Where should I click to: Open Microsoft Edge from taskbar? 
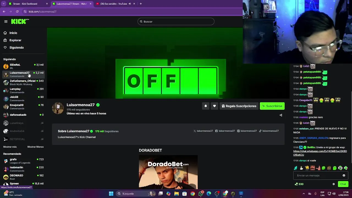209,194
